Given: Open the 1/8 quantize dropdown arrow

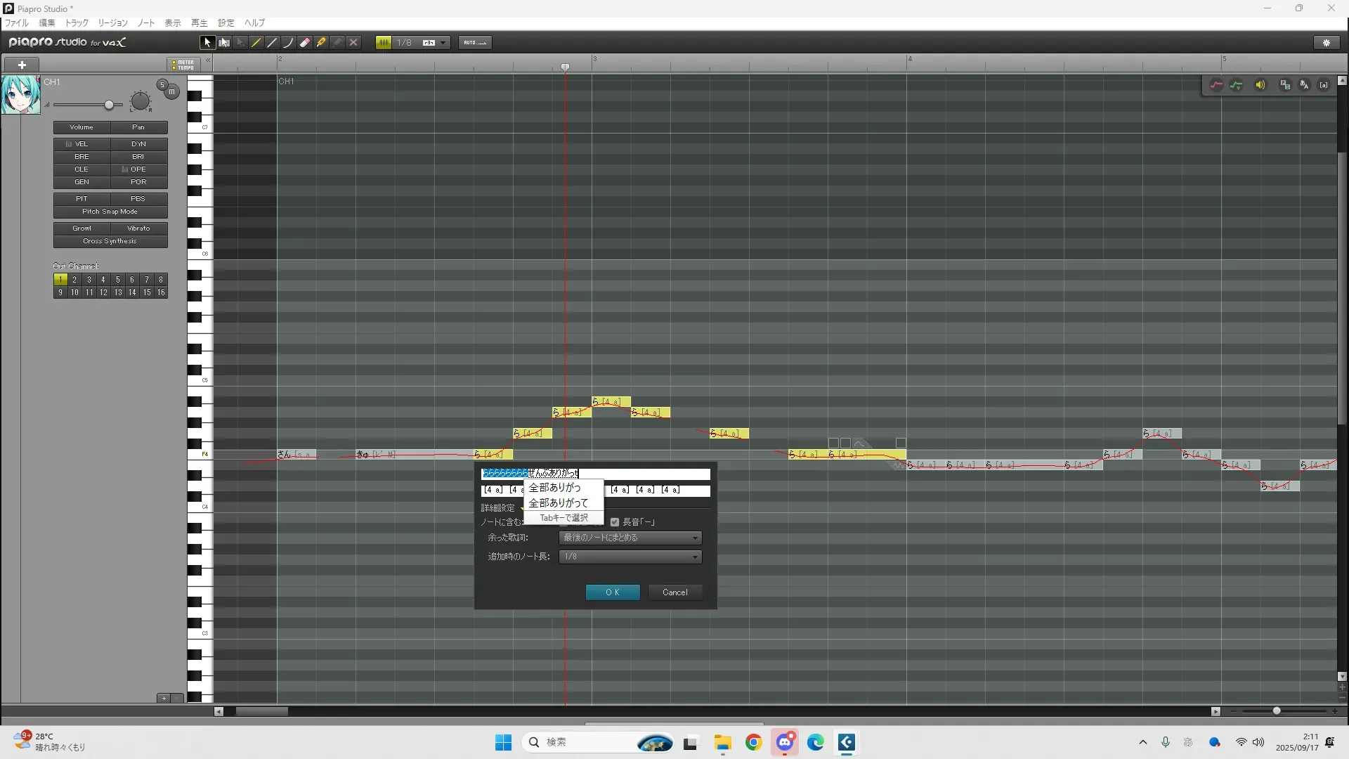Looking at the screenshot, I should (x=443, y=43).
